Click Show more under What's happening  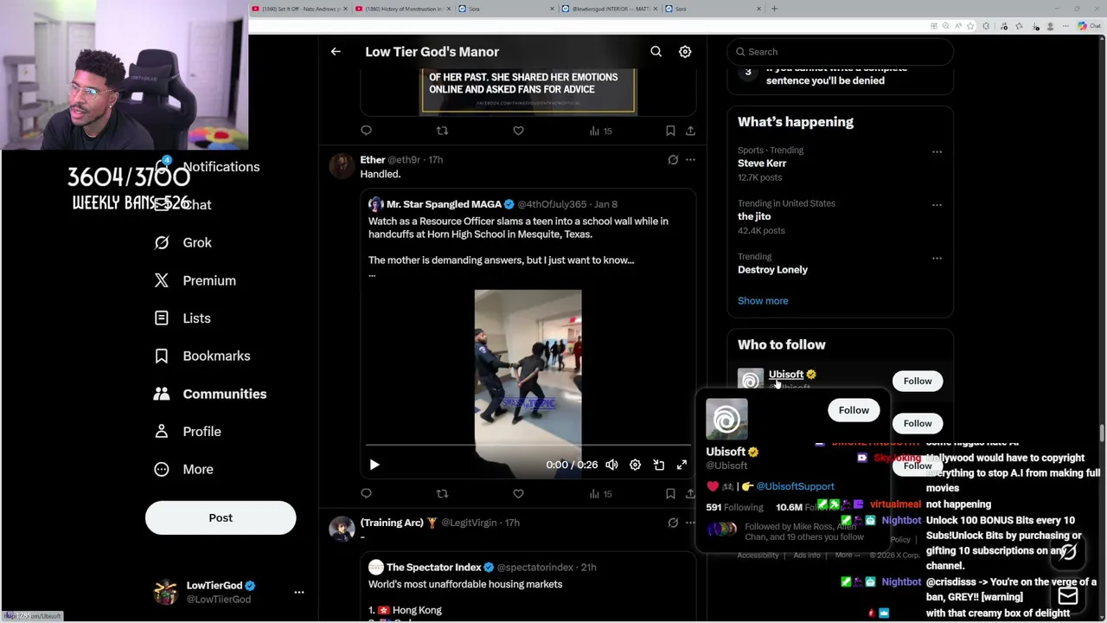[x=763, y=301]
